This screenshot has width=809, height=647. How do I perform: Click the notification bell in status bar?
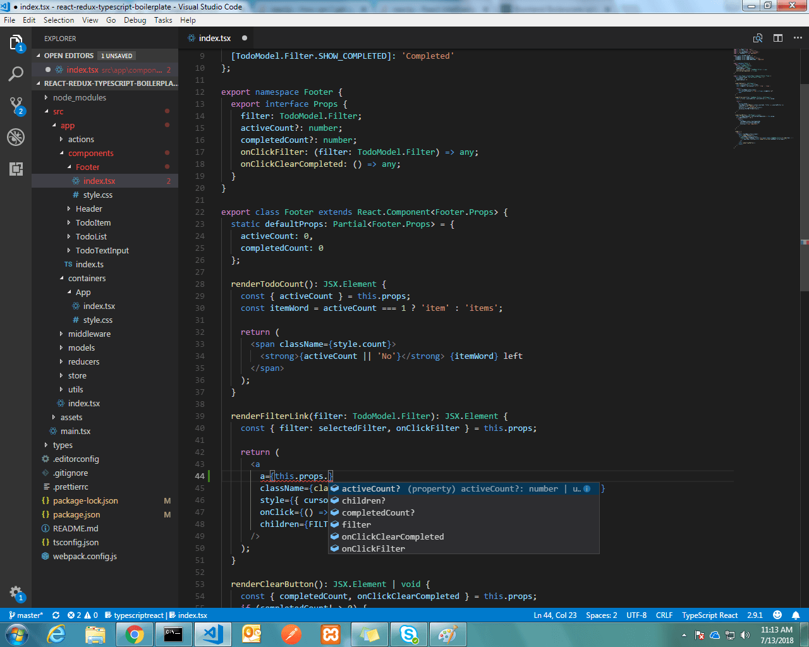pyautogui.click(x=796, y=615)
